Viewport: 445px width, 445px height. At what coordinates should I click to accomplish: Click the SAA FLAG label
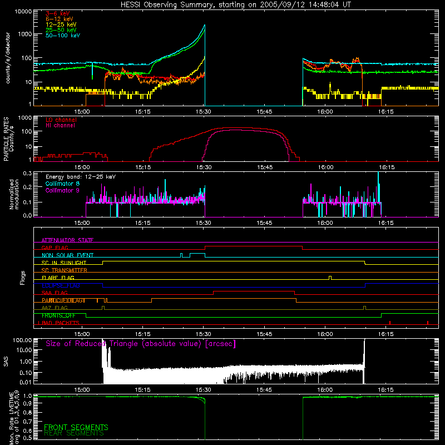[55, 293]
